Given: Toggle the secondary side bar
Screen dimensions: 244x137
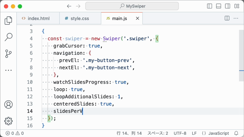Looking at the screenshot, I should coord(228,6).
